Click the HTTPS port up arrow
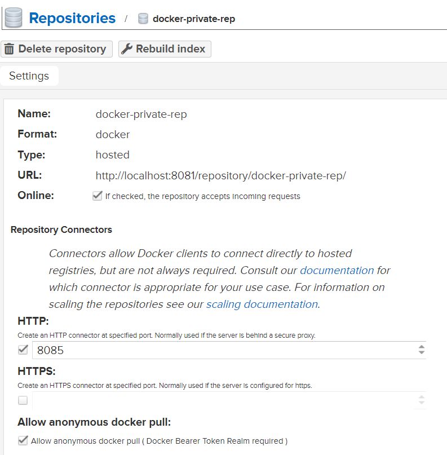The height and width of the screenshot is (455, 447). 421,397
